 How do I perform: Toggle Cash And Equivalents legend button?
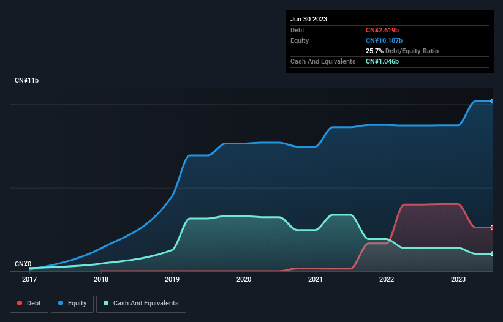click(141, 304)
